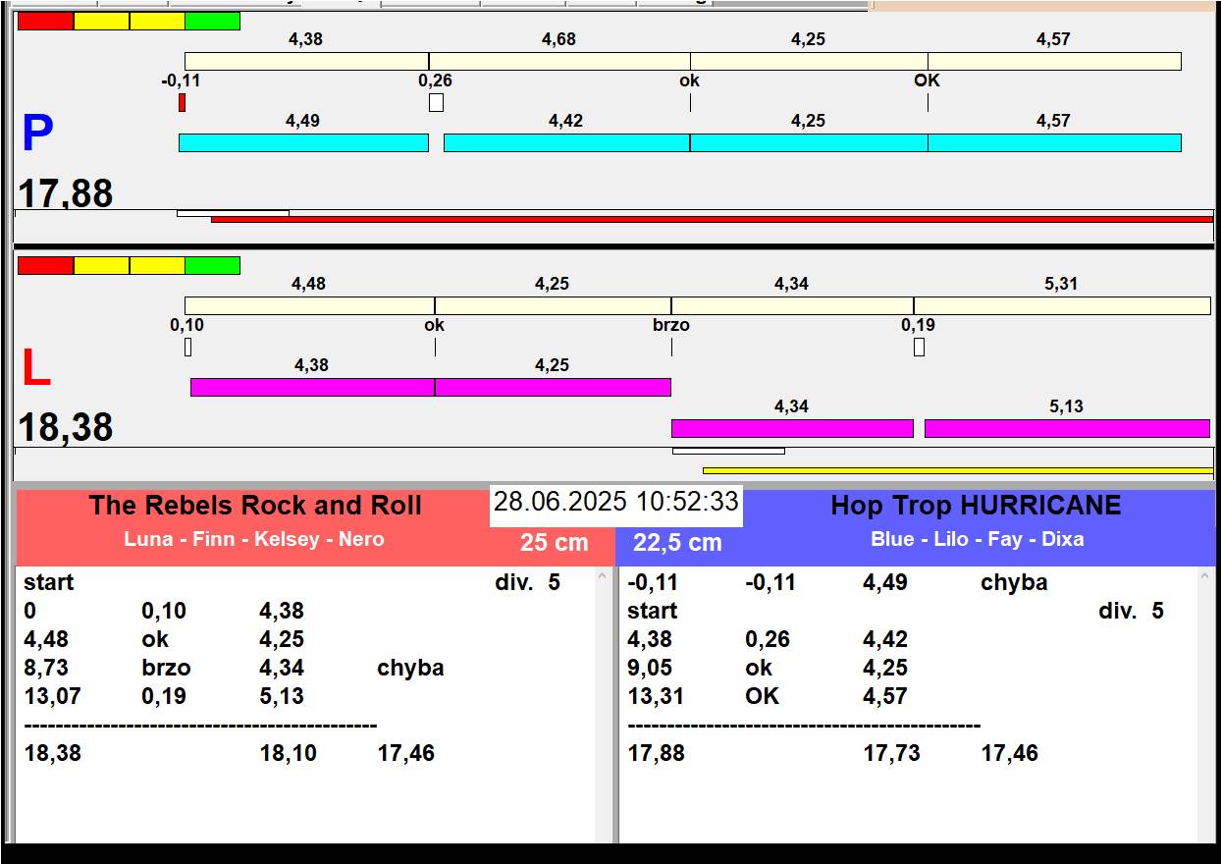1221x864 pixels.
Task: Click the dog lineup Luna - Finn - Kelsey - Nero
Action: pyautogui.click(x=254, y=539)
